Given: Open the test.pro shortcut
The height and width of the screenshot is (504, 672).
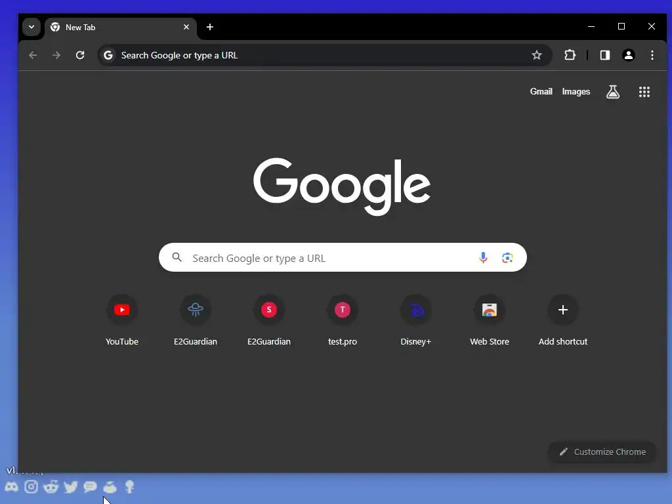Looking at the screenshot, I should (x=343, y=320).
